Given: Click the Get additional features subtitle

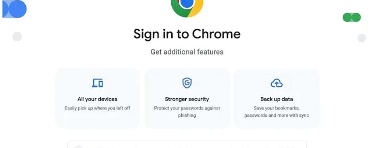Looking at the screenshot, I should tap(187, 52).
